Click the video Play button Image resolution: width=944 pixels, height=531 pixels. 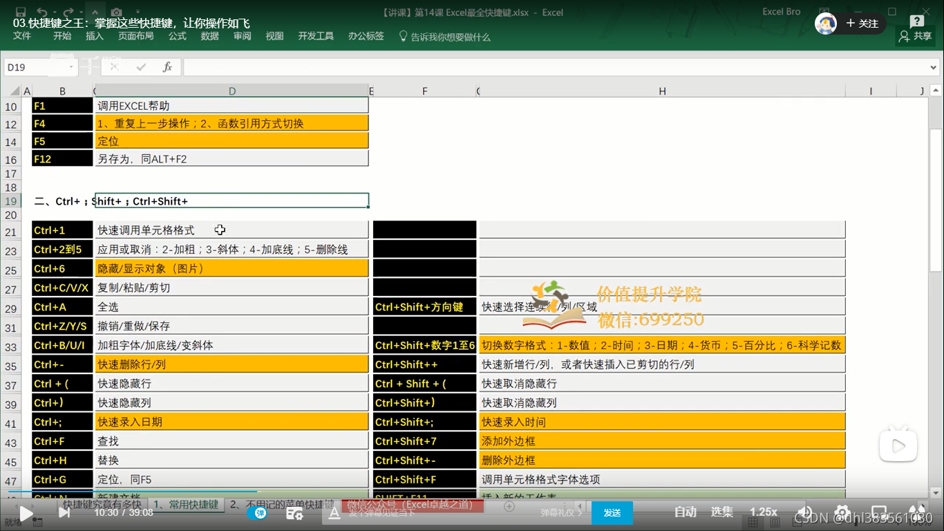tap(25, 513)
